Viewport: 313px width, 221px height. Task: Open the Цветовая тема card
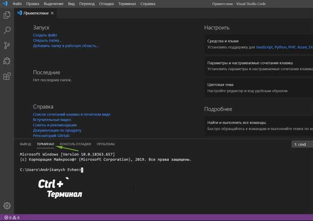[x=259, y=88]
